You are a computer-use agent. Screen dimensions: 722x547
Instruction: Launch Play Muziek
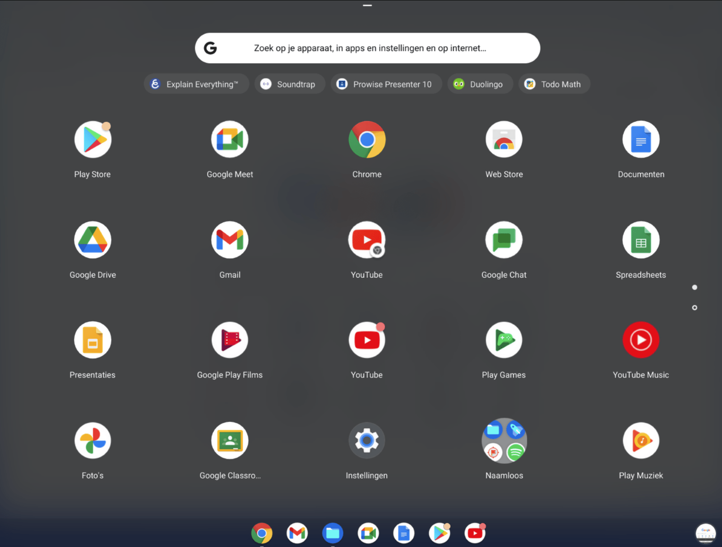tap(641, 441)
